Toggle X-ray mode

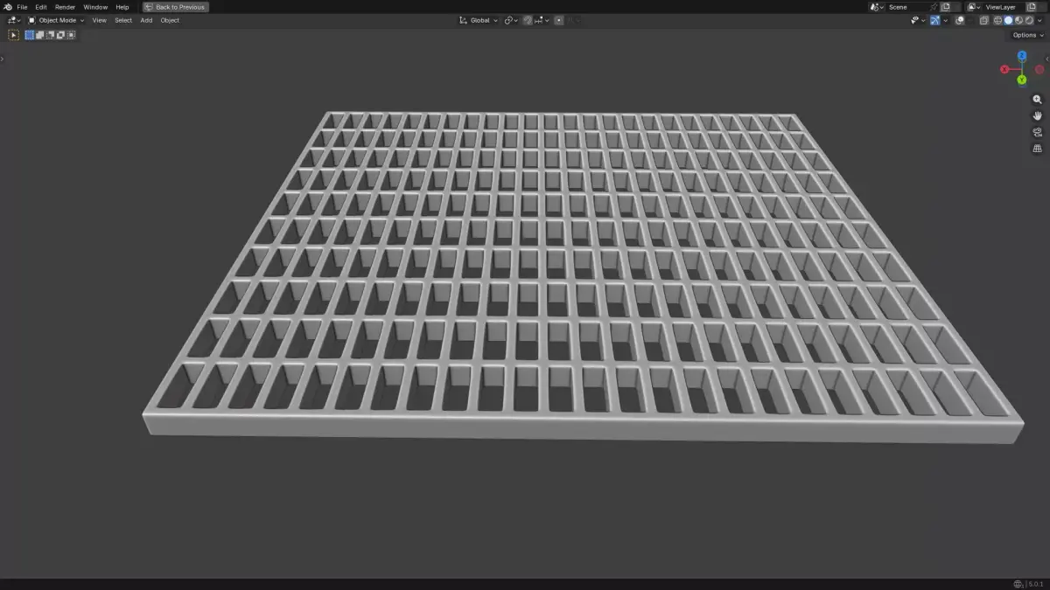(x=984, y=20)
